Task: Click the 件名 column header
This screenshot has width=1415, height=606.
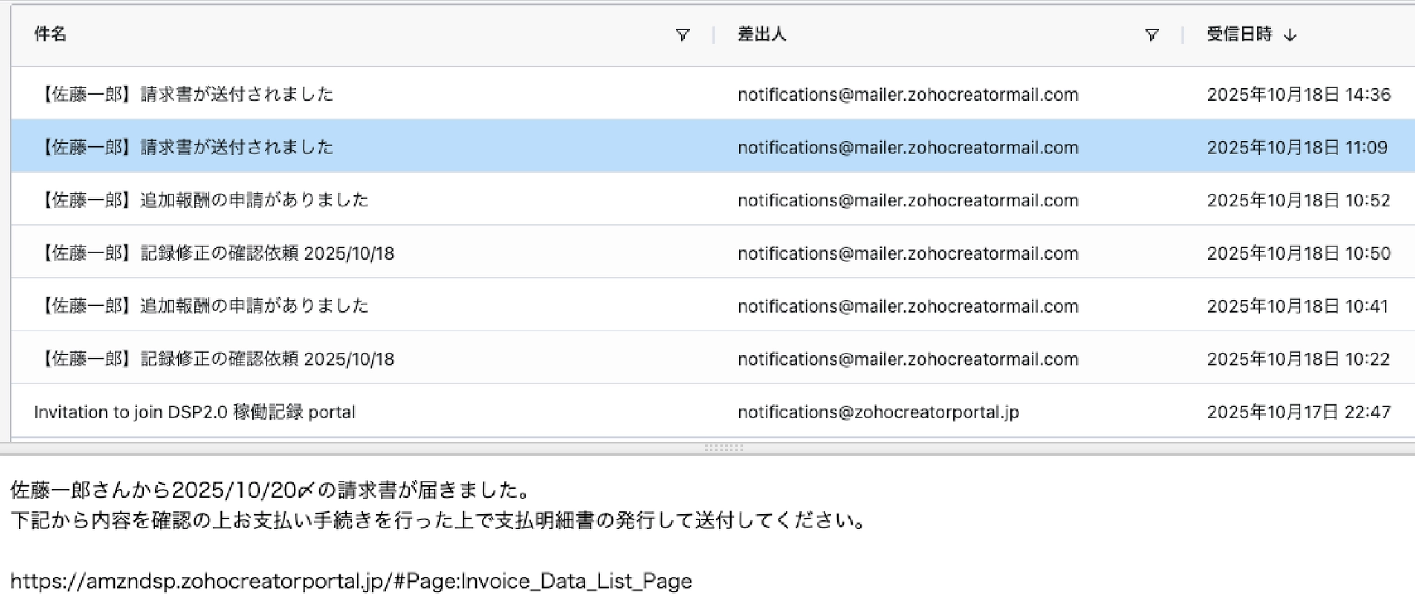Action: coord(50,35)
